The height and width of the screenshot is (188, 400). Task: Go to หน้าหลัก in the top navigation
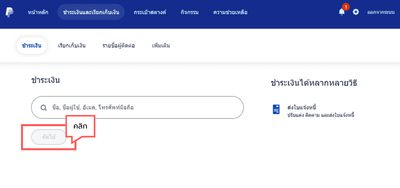coord(38,12)
